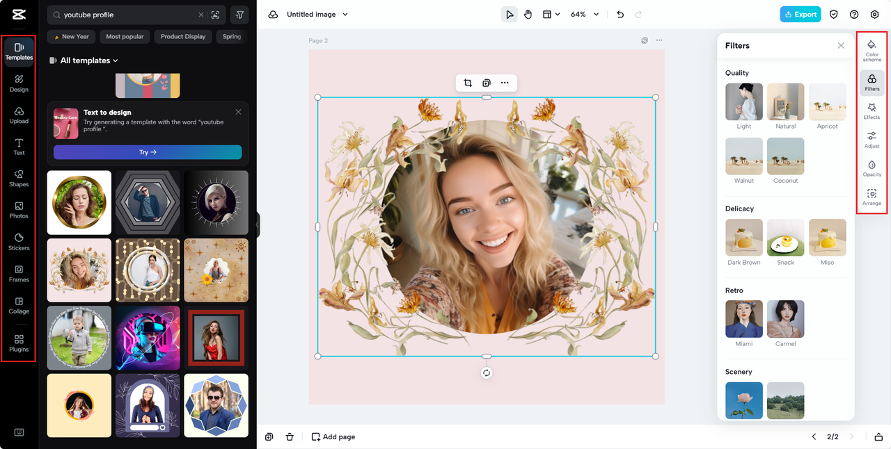Dismiss the Text to design card
The height and width of the screenshot is (449, 891).
tap(238, 112)
